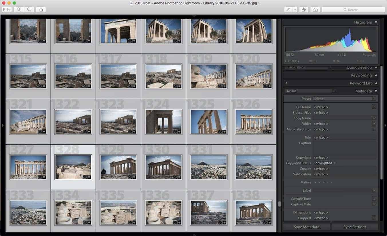Toggle the top panel edge arrow
Image resolution: width=387 pixels, height=236 pixels.
[194, 16]
